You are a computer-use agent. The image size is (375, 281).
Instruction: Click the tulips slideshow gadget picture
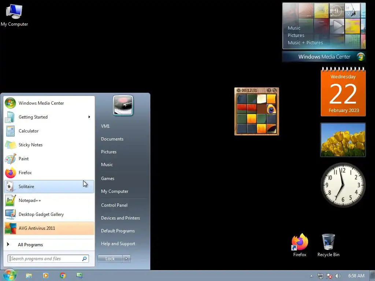coord(343,140)
